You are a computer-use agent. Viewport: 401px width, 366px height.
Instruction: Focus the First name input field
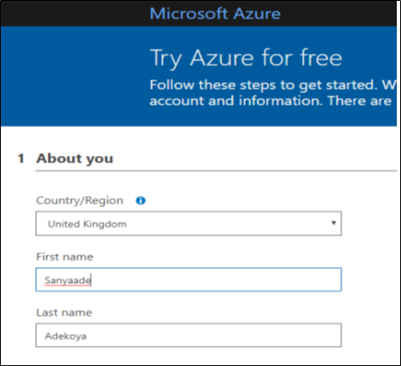189,280
